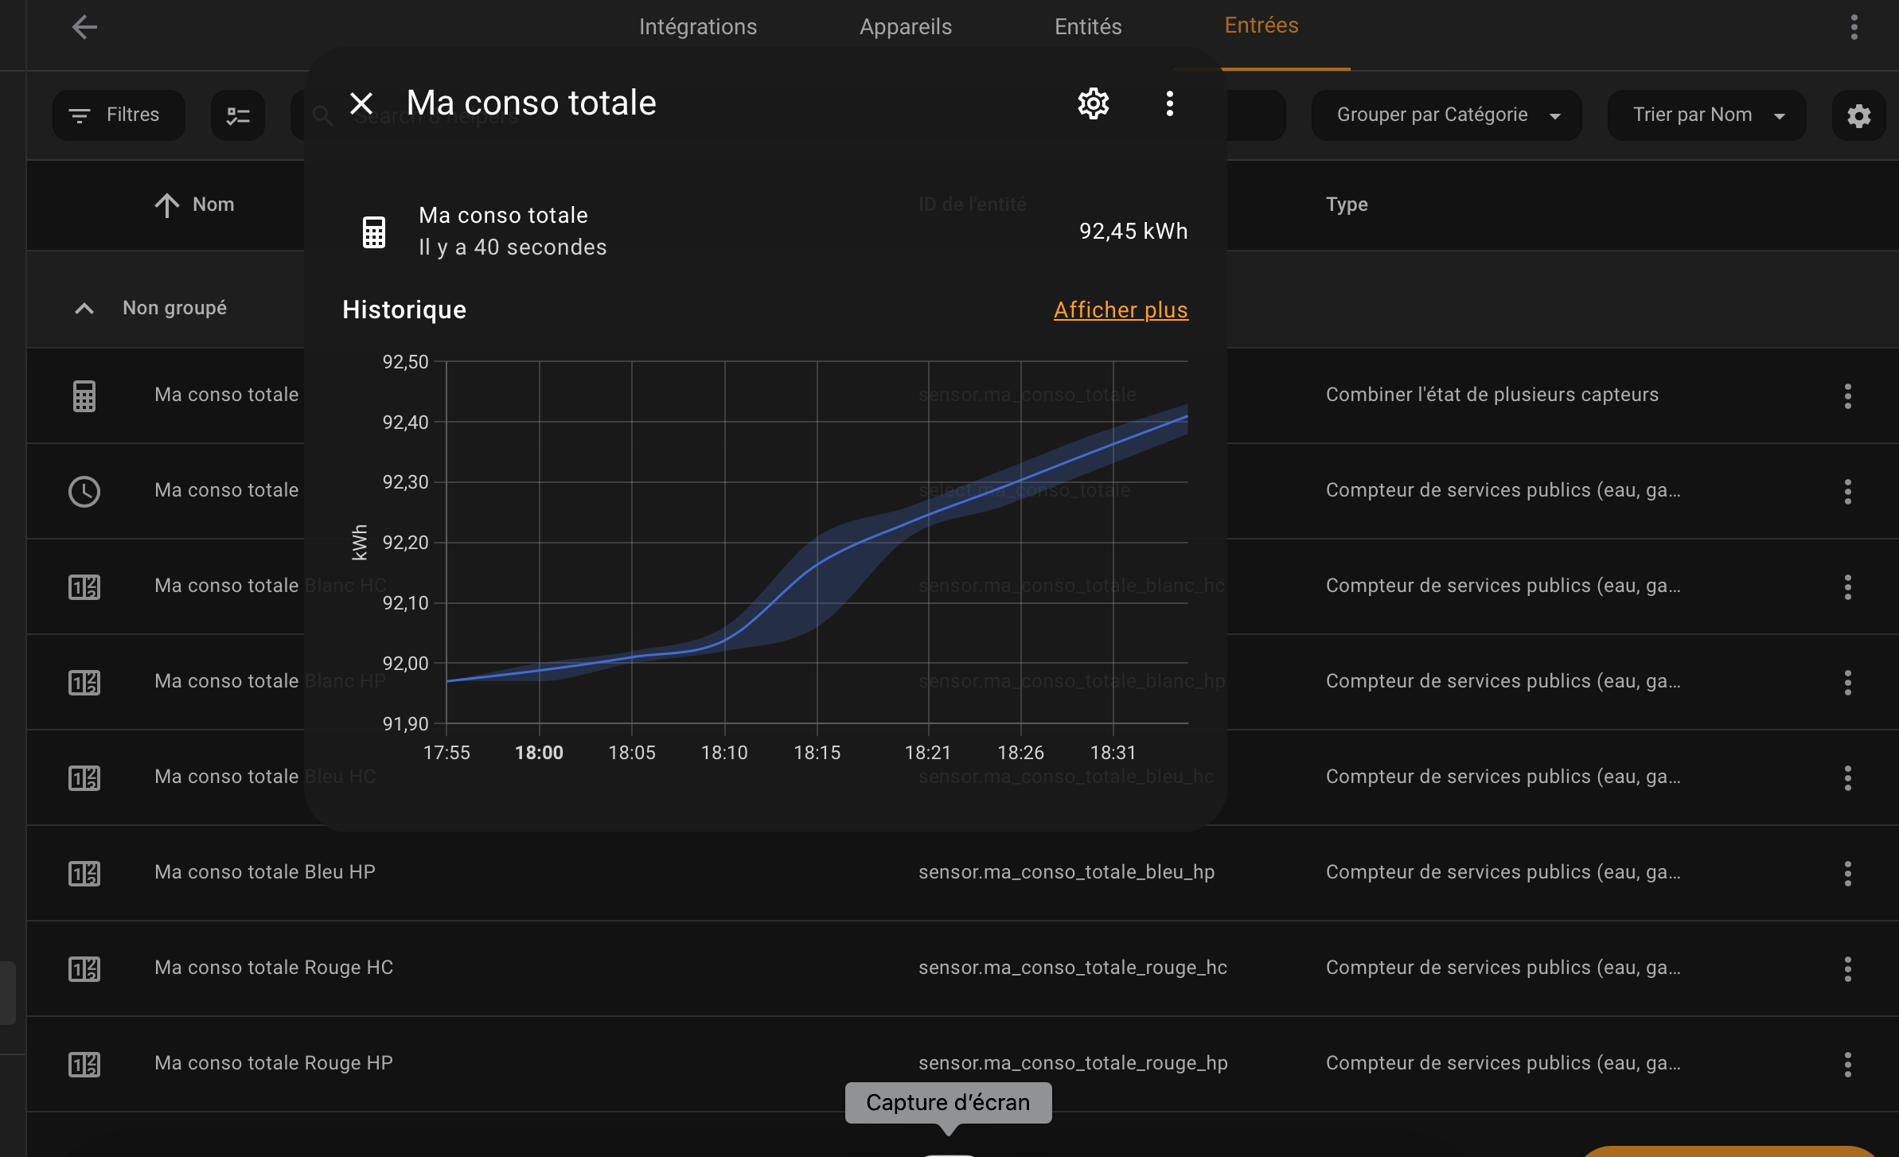This screenshot has height=1157, width=1899.
Task: Switch to the Intégrations tab
Action: pyautogui.click(x=698, y=26)
